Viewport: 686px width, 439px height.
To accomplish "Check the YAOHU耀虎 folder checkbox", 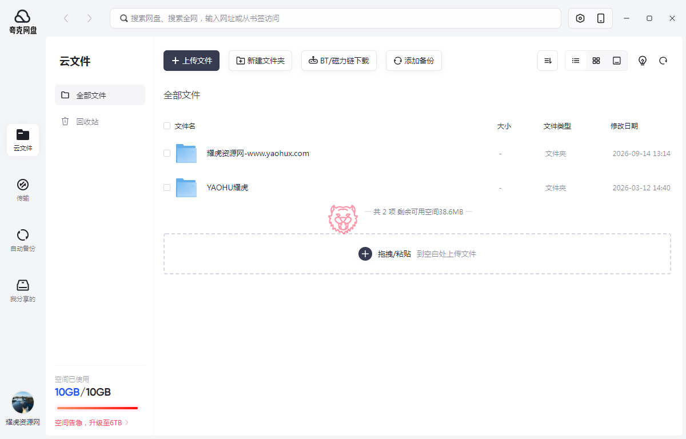I will click(x=167, y=187).
